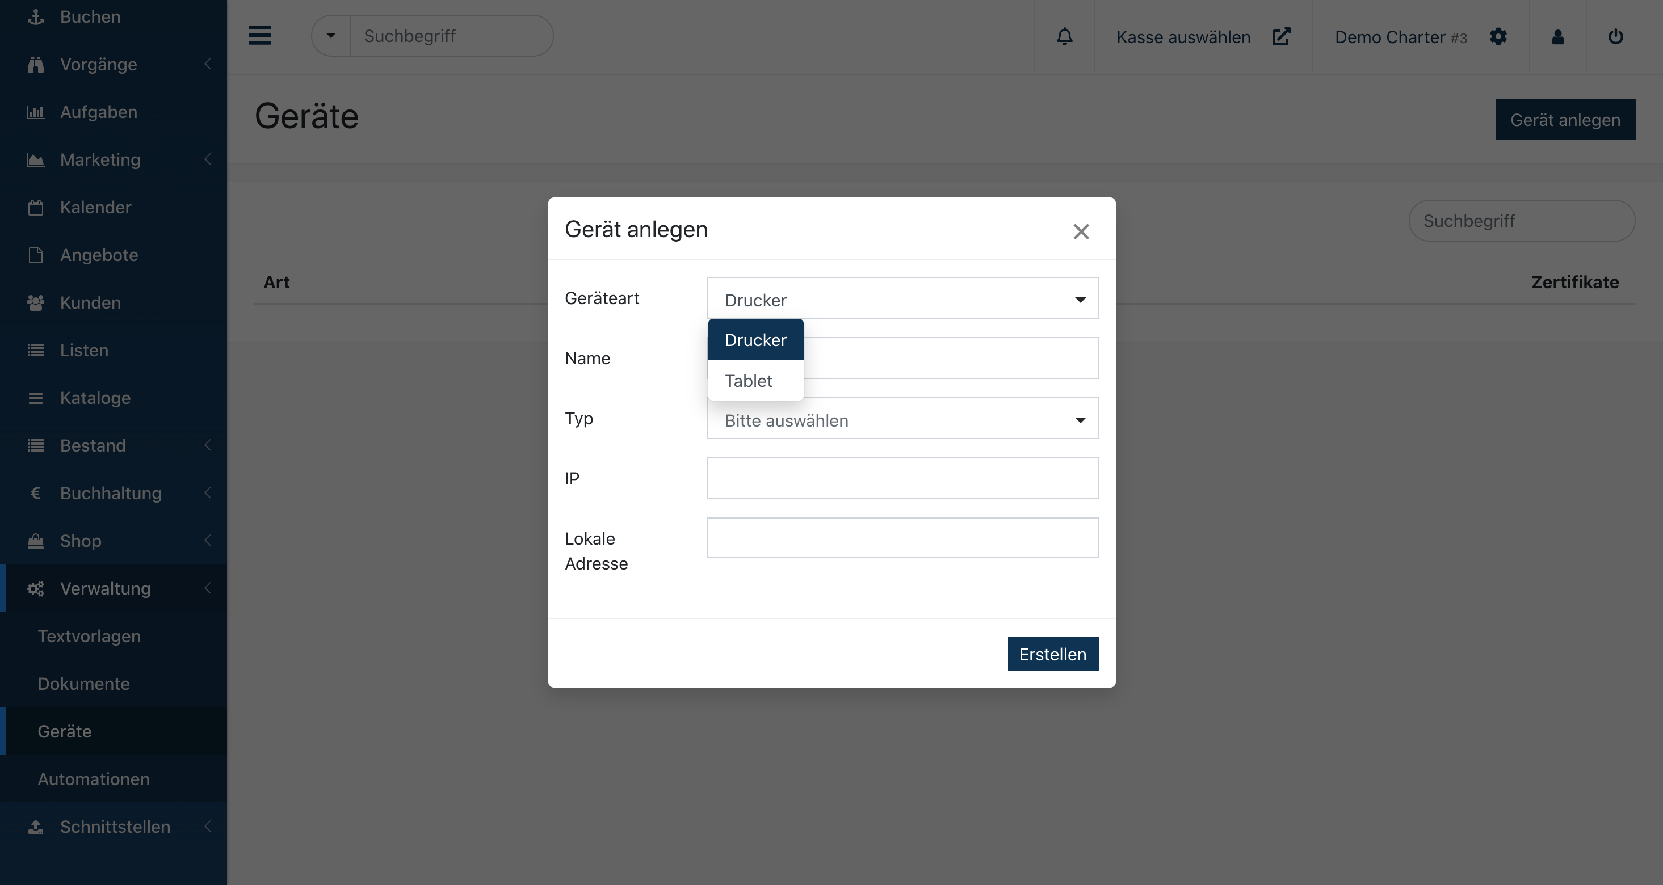The height and width of the screenshot is (885, 1663).
Task: Click Kasse auswählen link
Action: click(1183, 37)
